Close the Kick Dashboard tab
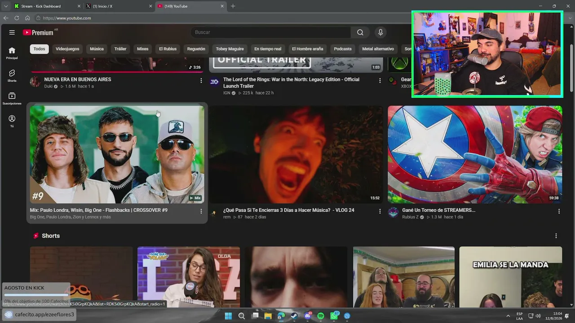The width and height of the screenshot is (575, 323). pos(79,6)
